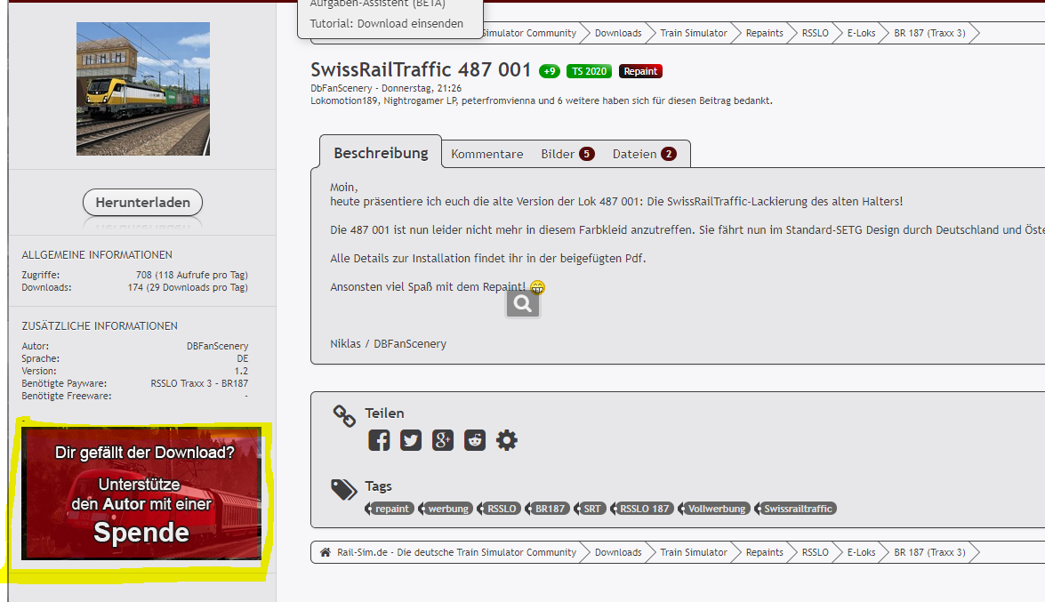Click the DBFanScenery value next to Autor

click(217, 346)
